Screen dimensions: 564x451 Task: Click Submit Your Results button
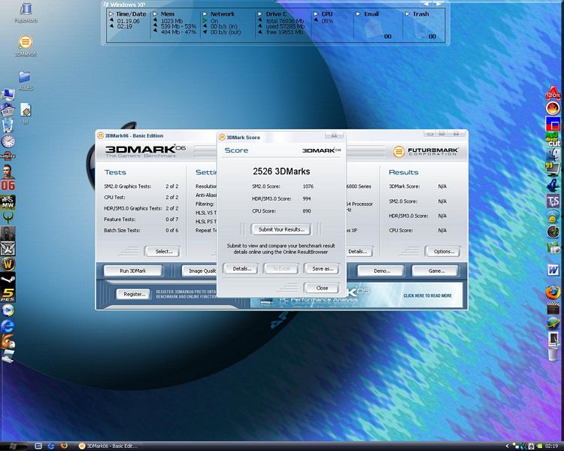281,229
